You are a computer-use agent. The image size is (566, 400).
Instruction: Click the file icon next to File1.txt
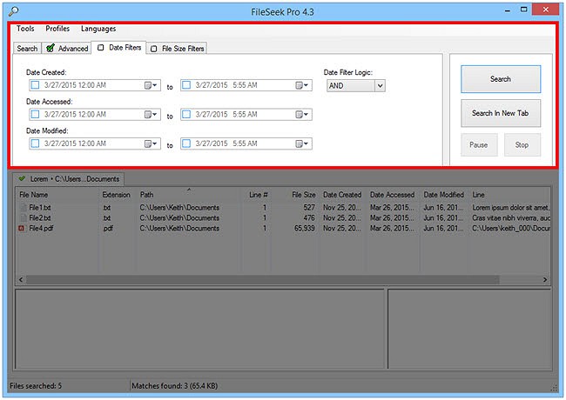24,208
